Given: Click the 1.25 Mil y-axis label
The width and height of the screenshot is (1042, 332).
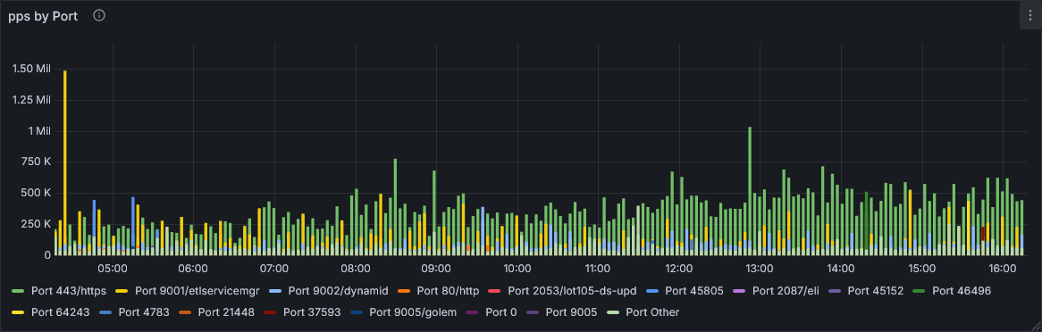Looking at the screenshot, I should click(x=30, y=100).
